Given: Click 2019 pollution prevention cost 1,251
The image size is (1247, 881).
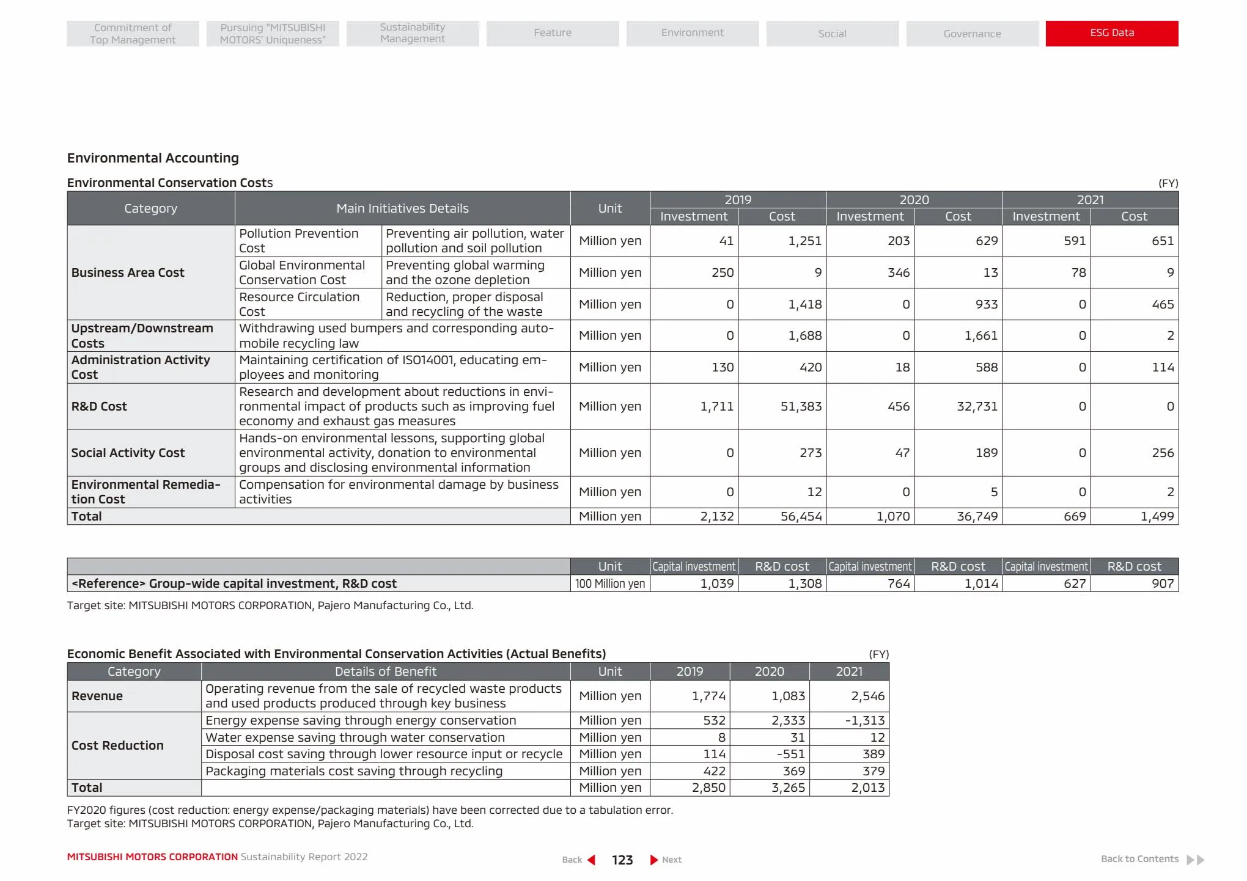Looking at the screenshot, I should tap(804, 241).
